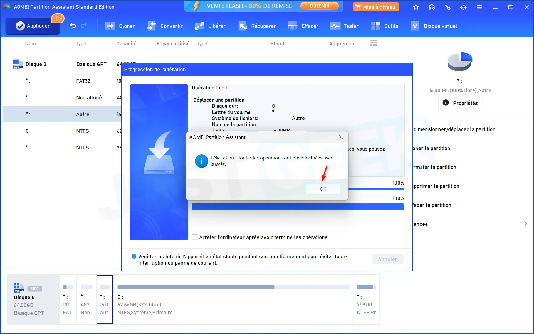
Task: Click the star favorites icon in title bar
Action: pyautogui.click(x=416, y=7)
